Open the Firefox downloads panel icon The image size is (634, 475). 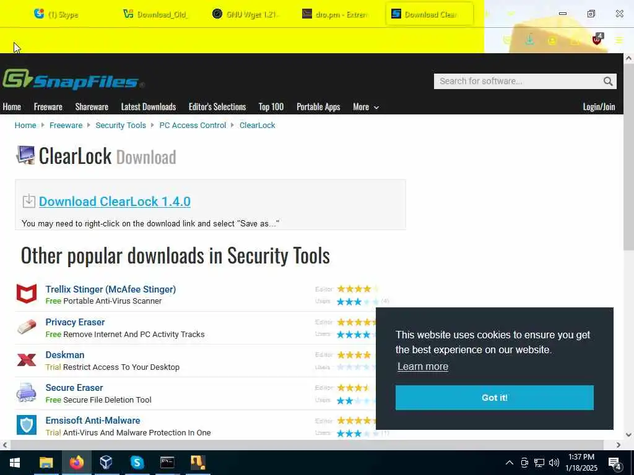pos(529,40)
